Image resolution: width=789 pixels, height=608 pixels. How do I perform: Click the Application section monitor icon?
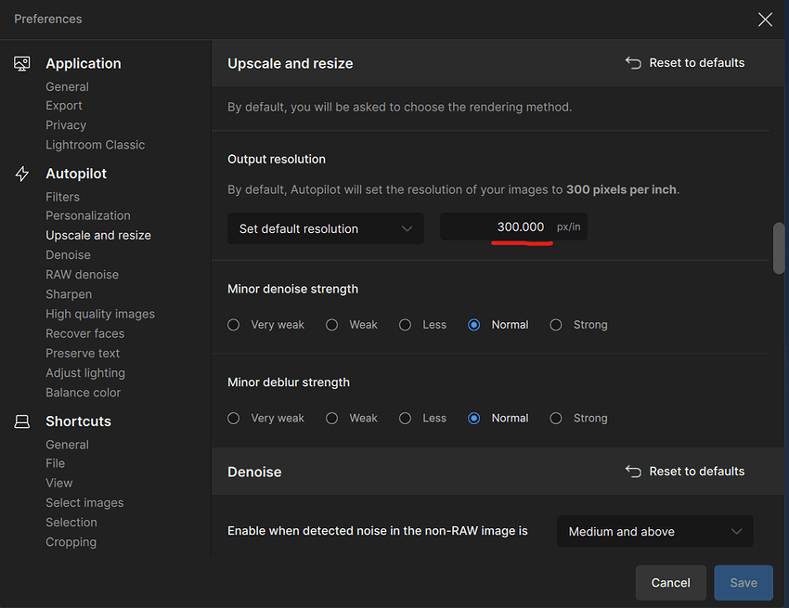click(21, 64)
